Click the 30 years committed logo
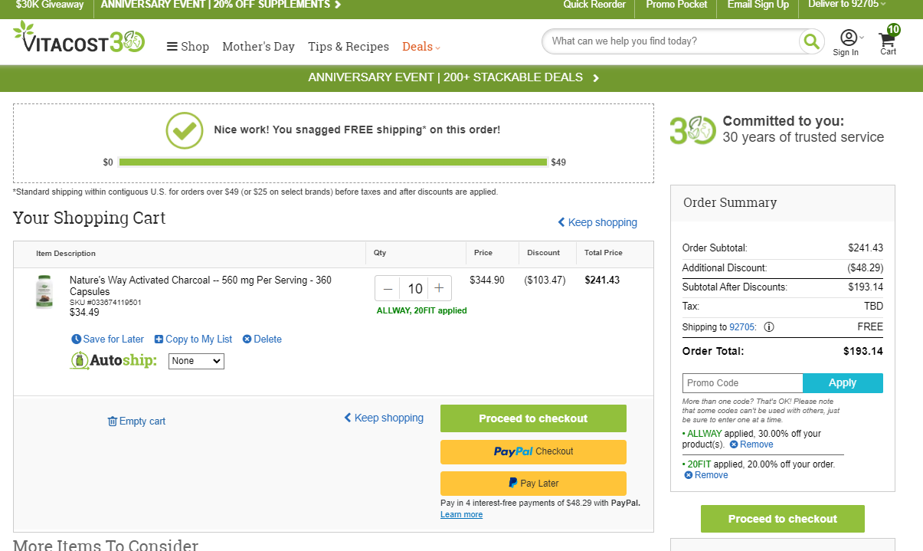The image size is (923, 551). coord(693,130)
